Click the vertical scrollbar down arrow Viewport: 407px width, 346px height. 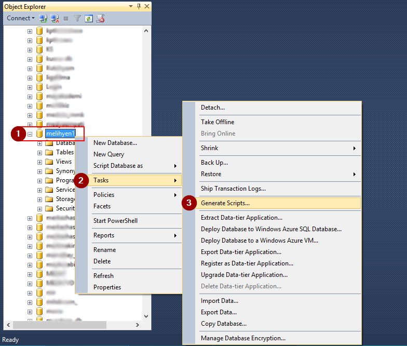[146, 315]
